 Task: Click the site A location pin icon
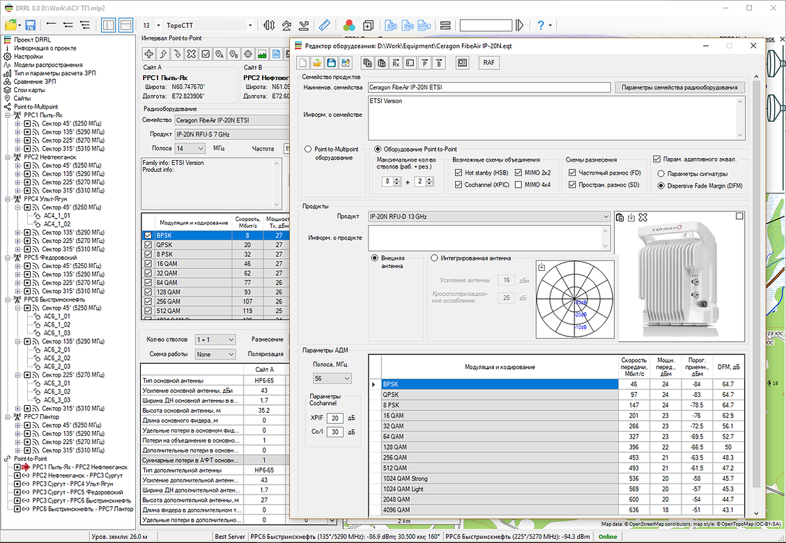(219, 54)
